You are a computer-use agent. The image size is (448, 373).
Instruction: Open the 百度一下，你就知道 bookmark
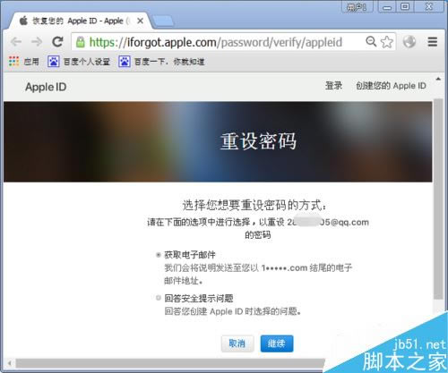[x=161, y=62]
